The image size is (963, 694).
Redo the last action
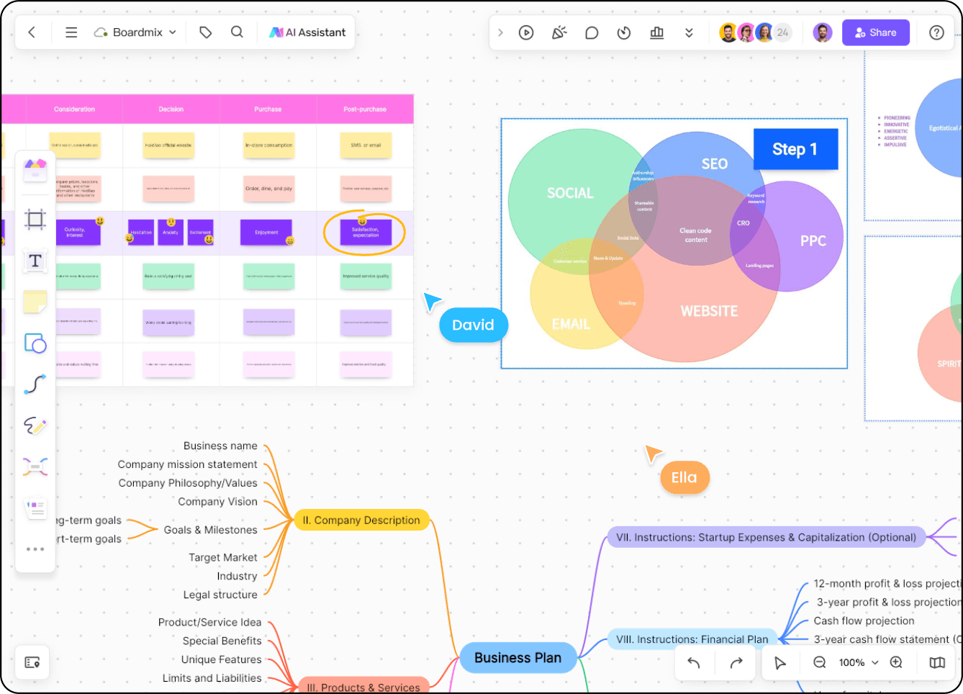pyautogui.click(x=736, y=663)
